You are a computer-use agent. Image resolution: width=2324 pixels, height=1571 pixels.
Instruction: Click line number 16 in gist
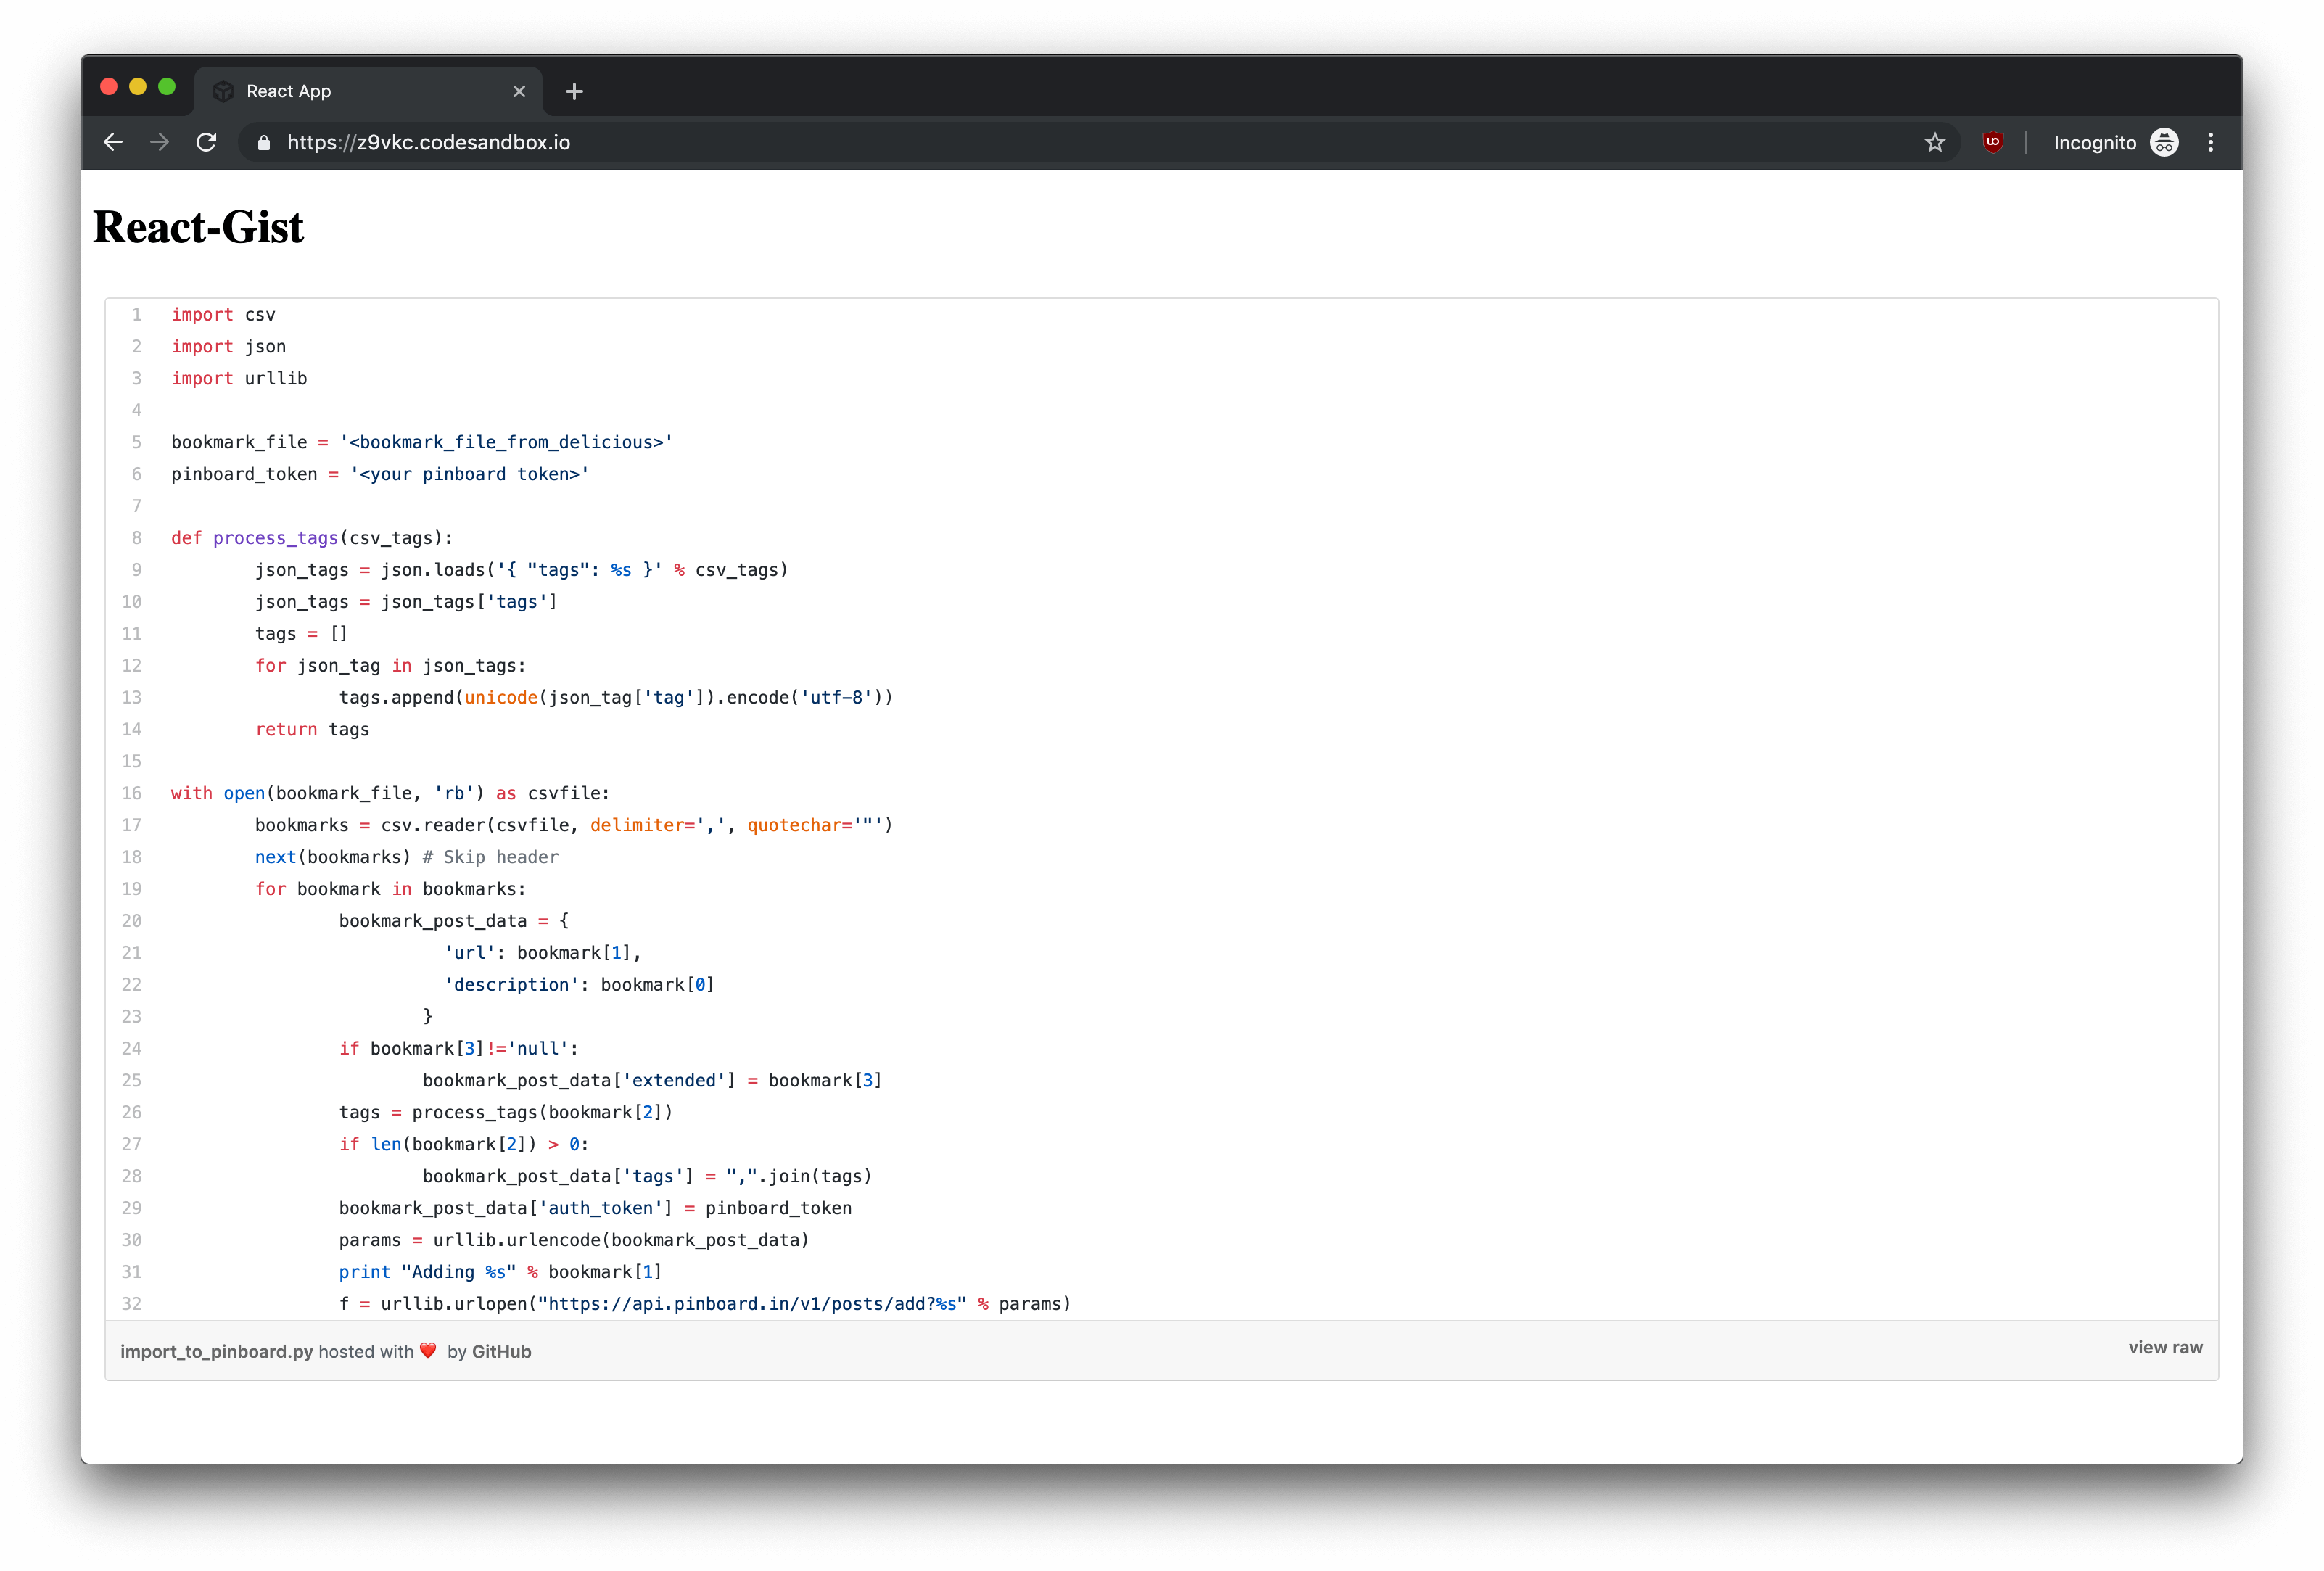click(x=132, y=793)
